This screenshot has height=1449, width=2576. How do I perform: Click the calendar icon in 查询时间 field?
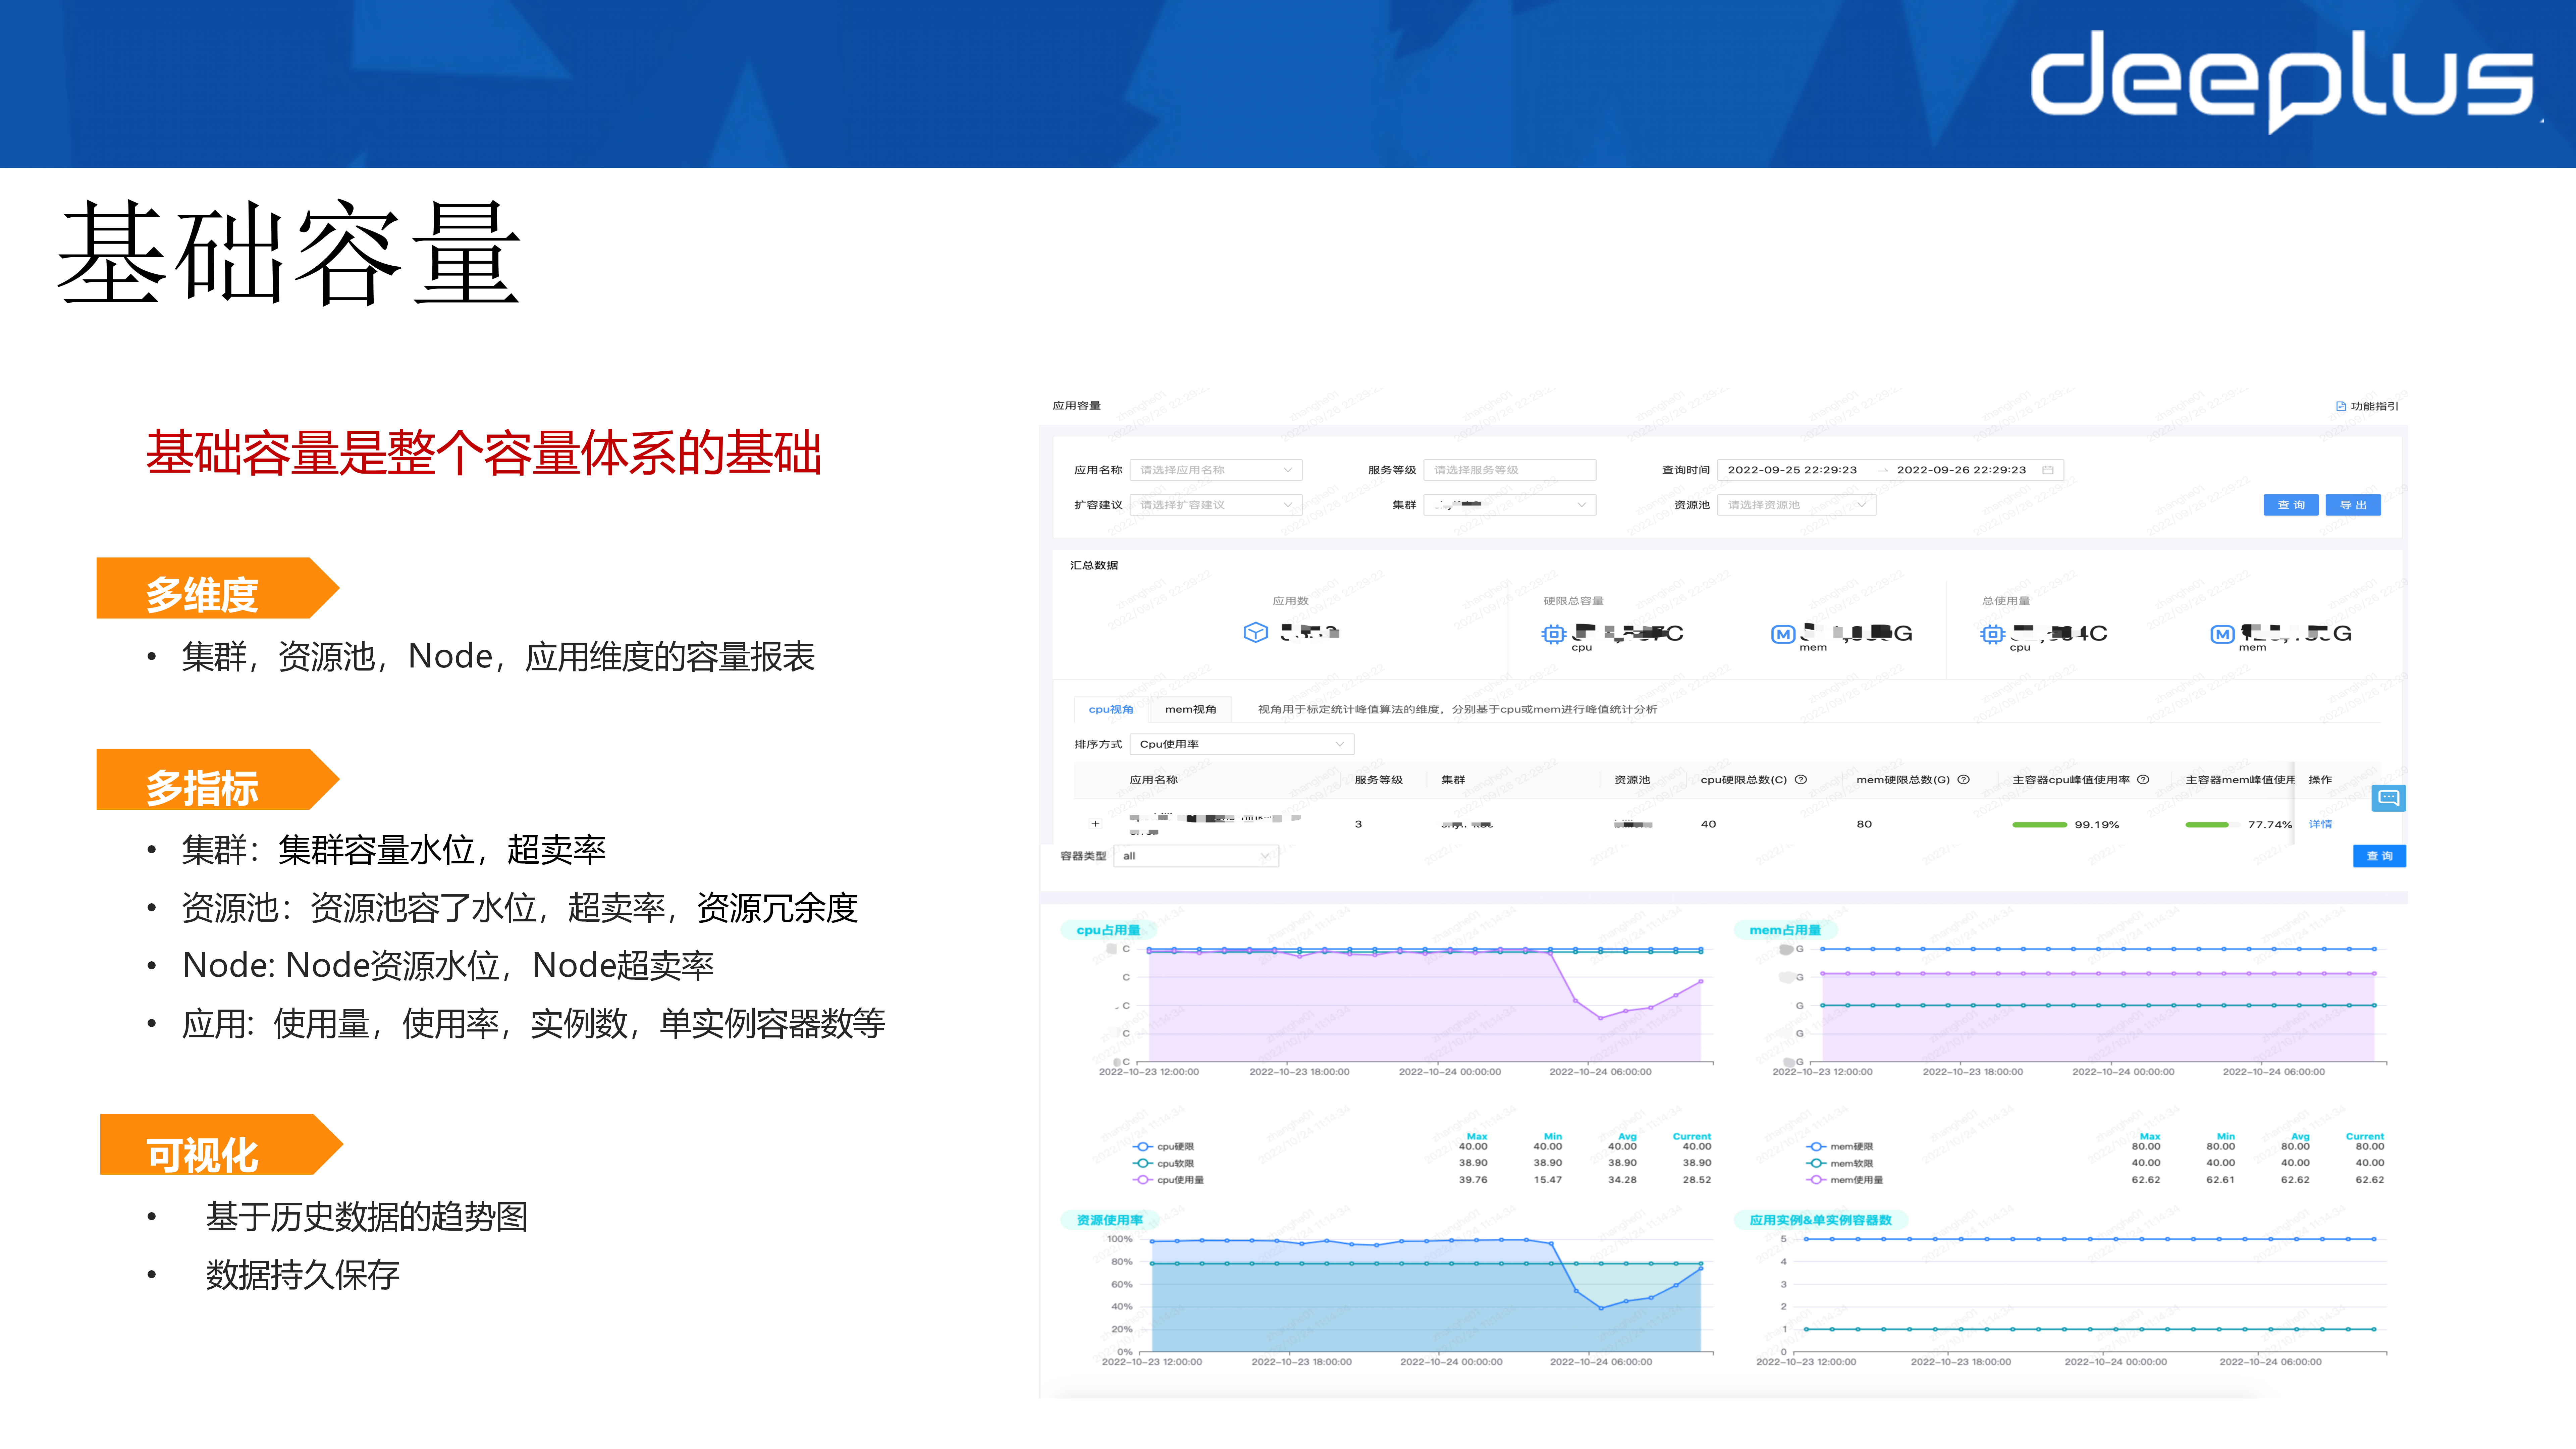[x=2048, y=470]
